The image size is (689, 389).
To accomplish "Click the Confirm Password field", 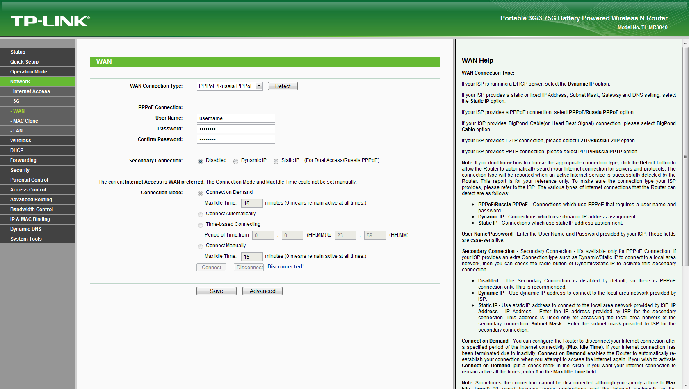I will [236, 139].
